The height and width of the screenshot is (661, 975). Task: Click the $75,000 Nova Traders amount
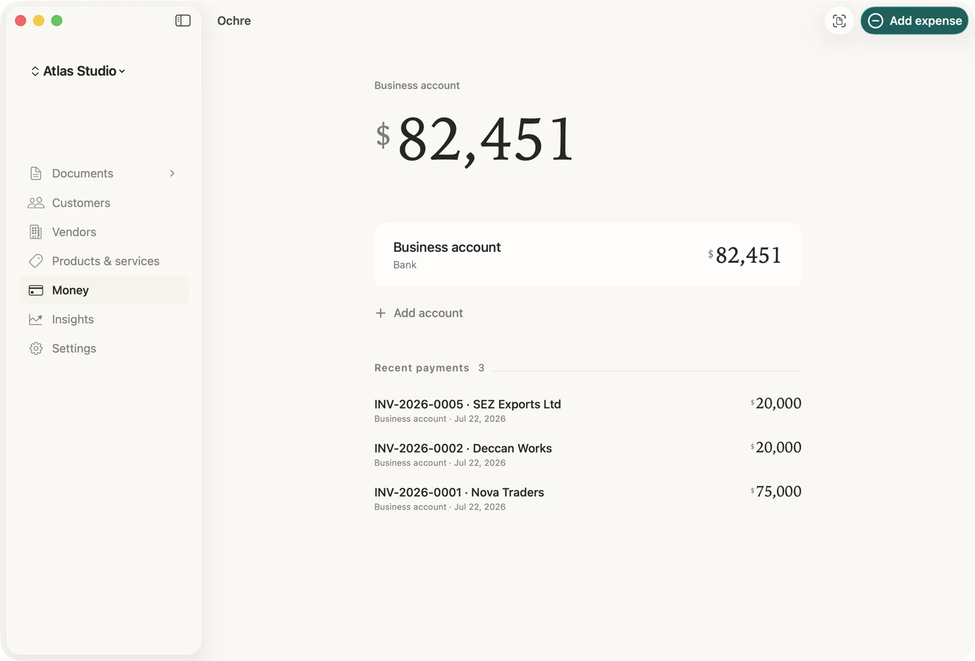(x=776, y=491)
